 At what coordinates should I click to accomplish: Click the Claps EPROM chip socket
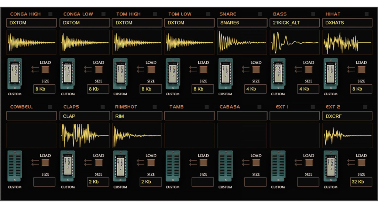click(x=68, y=166)
